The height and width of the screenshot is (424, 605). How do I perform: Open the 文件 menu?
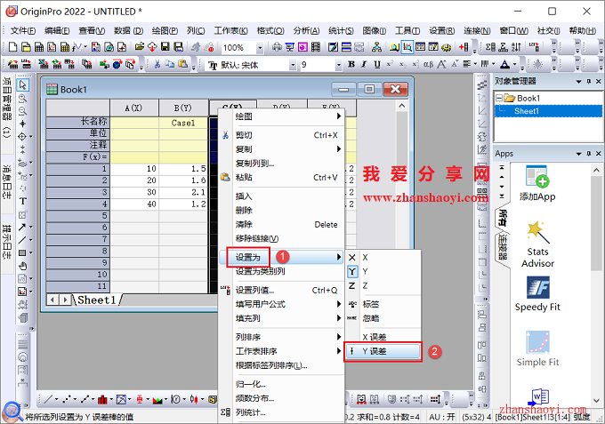[x=23, y=30]
